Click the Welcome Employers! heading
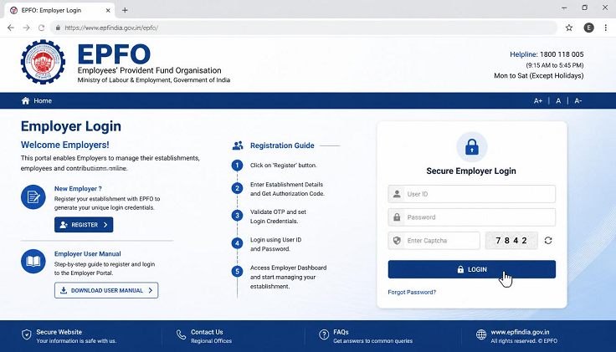This screenshot has width=616, height=352. (64, 145)
